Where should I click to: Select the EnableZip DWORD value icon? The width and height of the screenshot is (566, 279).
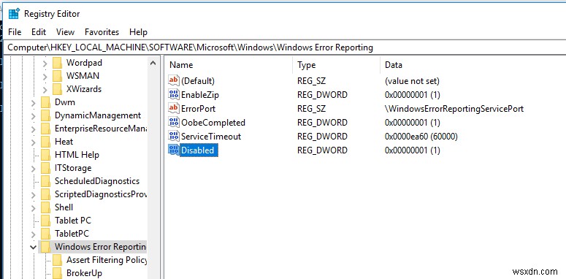(174, 94)
